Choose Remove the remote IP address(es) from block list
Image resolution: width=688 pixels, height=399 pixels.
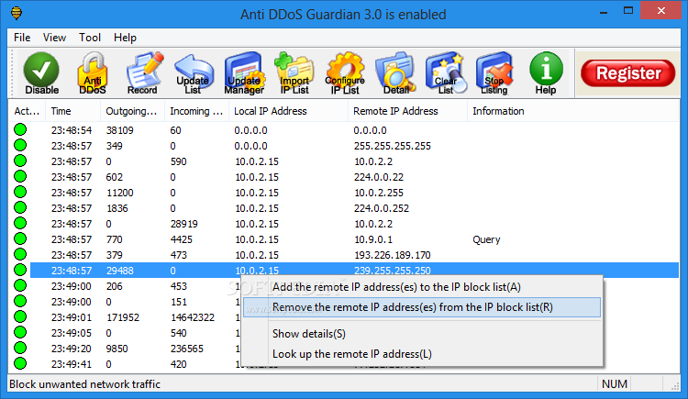pos(422,307)
